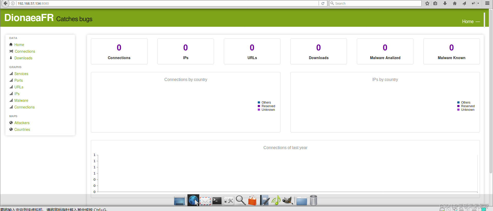Screen dimensions: 493x211
Task: Click the house icon beside sidebar Home
Action: click(11, 44)
